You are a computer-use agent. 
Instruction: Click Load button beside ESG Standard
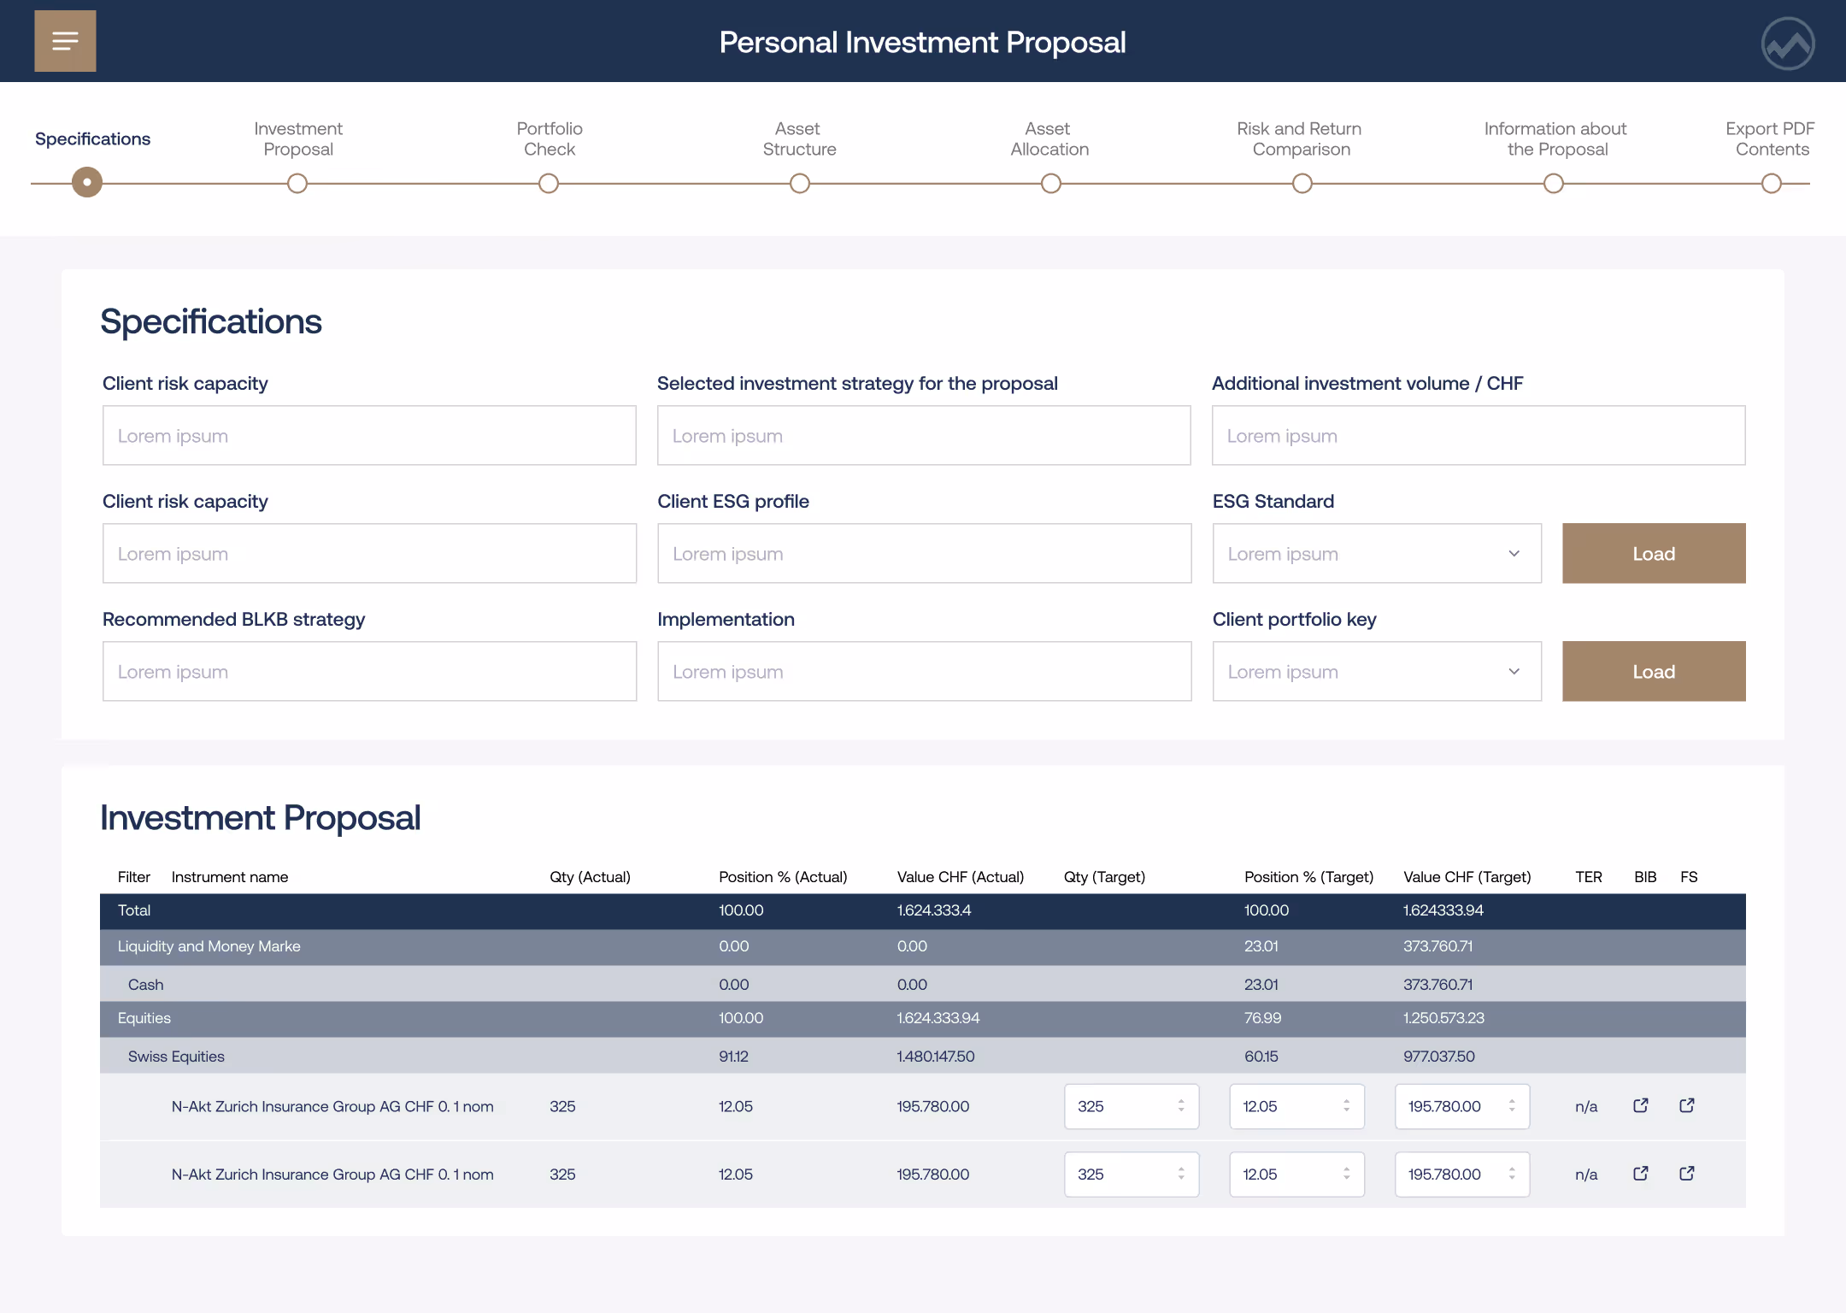[1653, 554]
